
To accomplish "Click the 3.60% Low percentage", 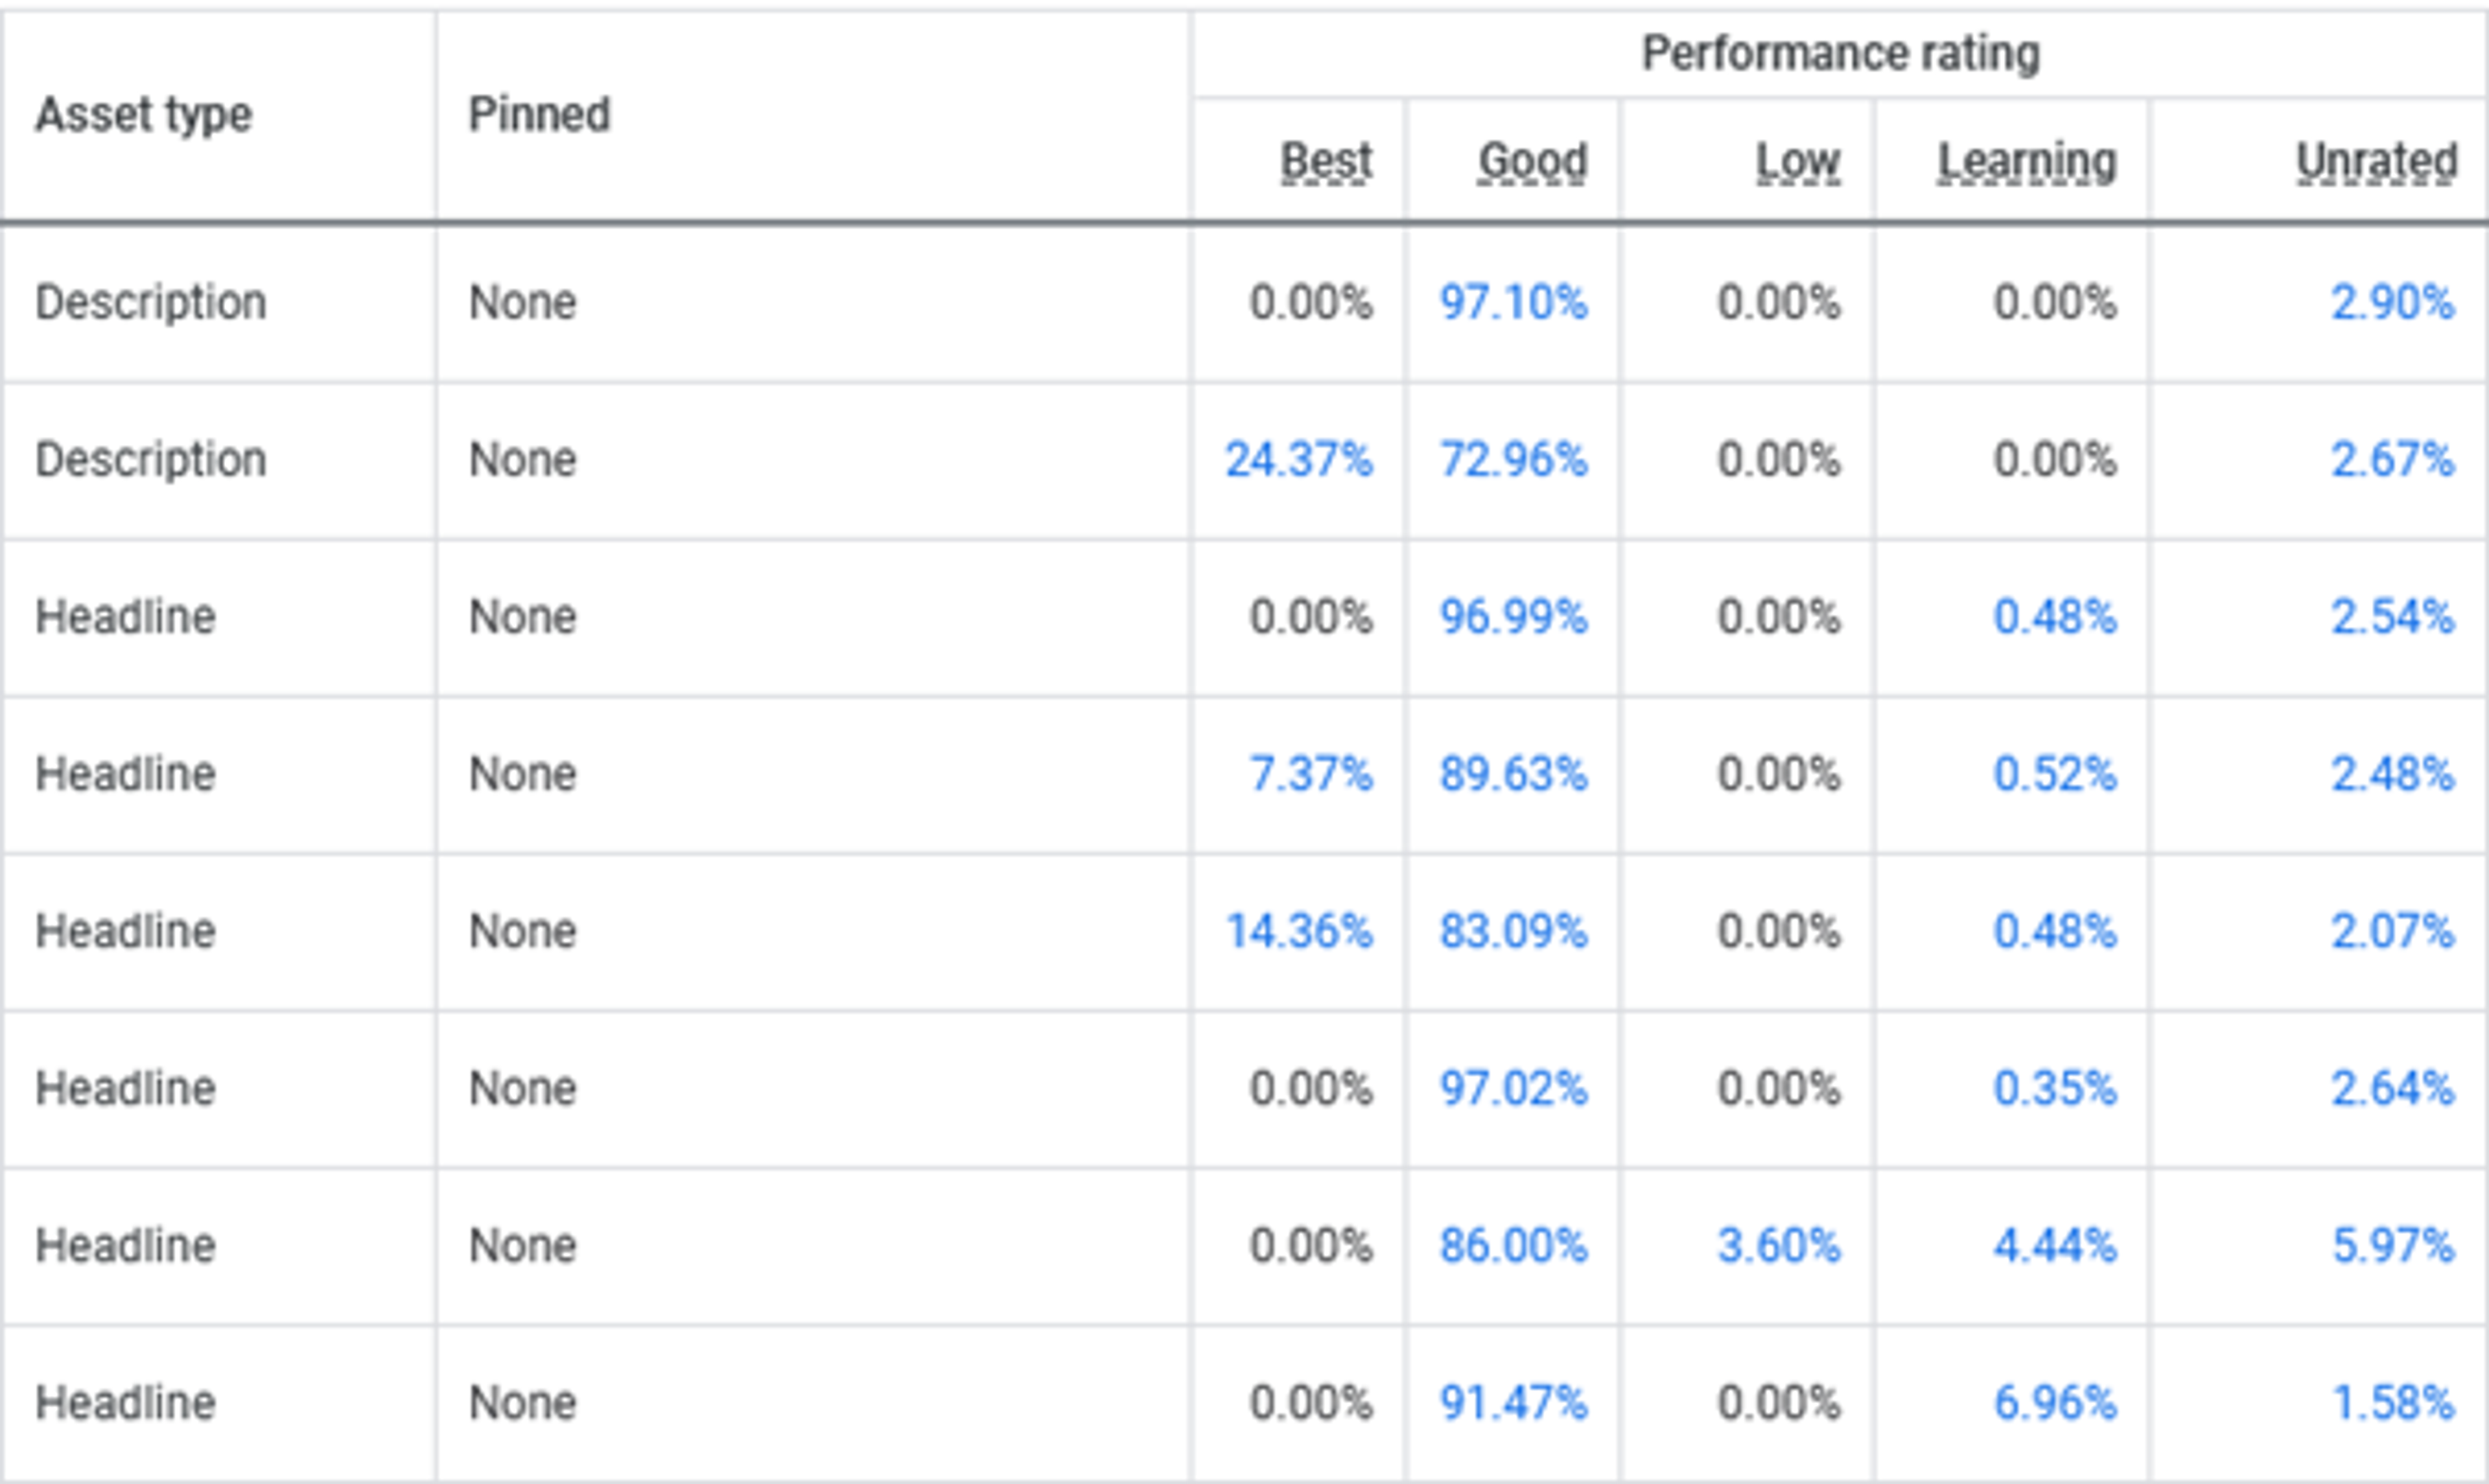I will click(1779, 1246).
